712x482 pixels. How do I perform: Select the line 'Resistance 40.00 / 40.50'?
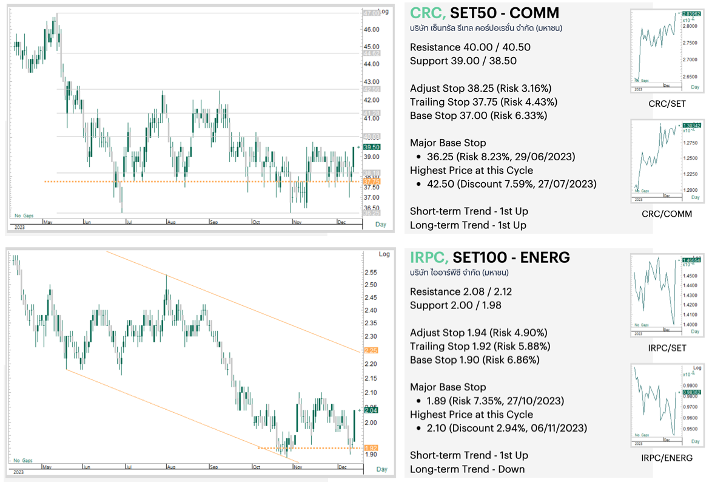[x=470, y=47]
